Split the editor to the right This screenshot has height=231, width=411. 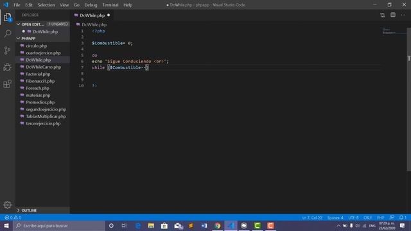[393, 15]
